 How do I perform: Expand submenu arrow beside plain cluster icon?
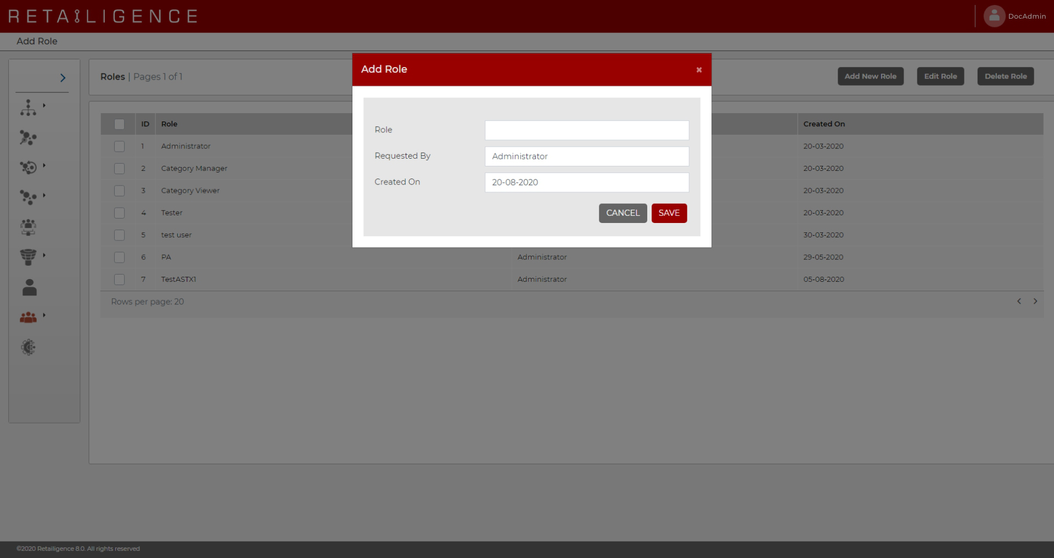tap(44, 195)
